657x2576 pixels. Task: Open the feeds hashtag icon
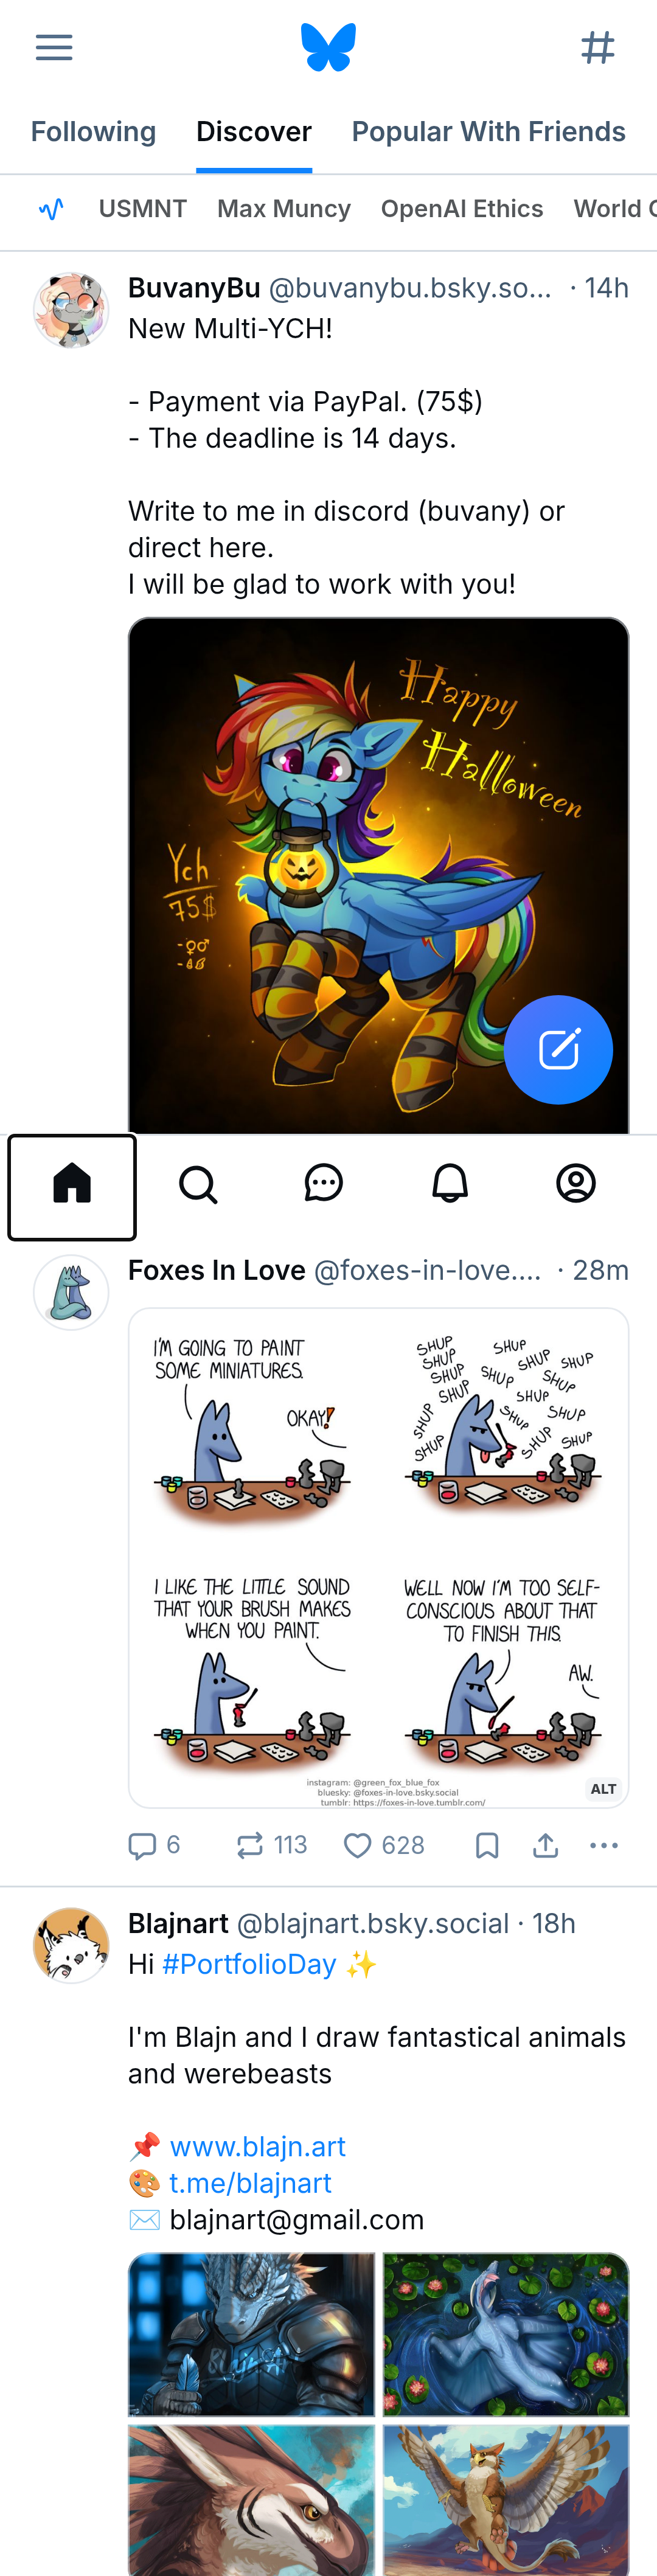tap(598, 47)
